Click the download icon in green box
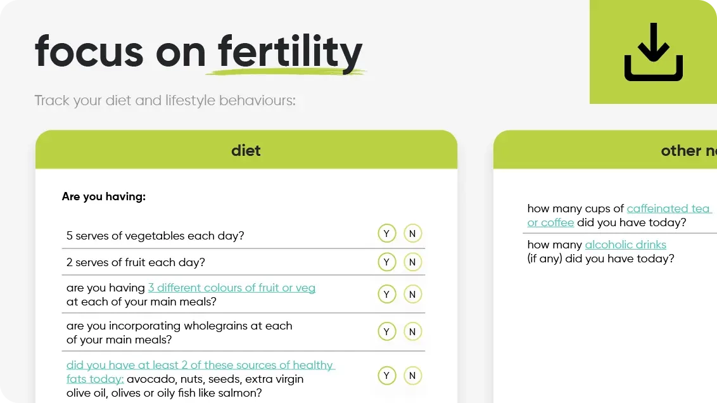The height and width of the screenshot is (403, 717). click(x=653, y=52)
